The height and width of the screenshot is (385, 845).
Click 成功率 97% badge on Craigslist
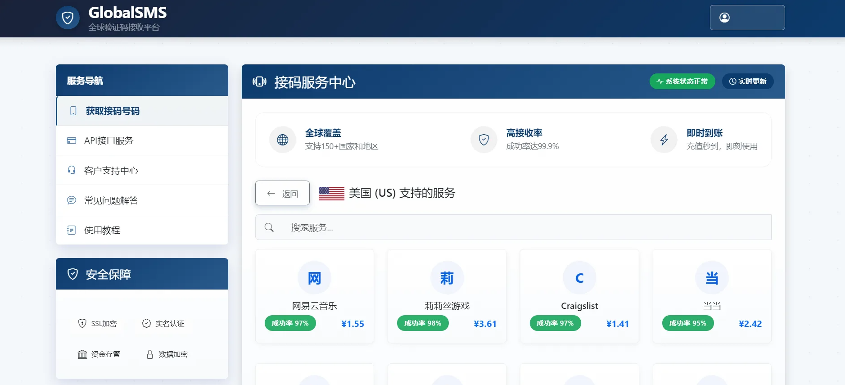[x=555, y=323]
